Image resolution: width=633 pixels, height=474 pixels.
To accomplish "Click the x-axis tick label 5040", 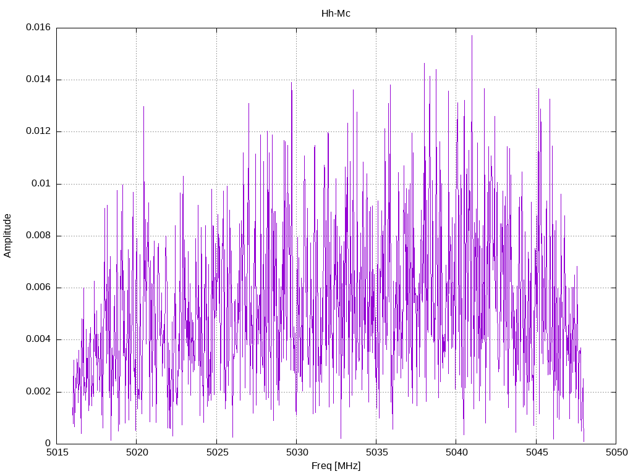I will pyautogui.click(x=456, y=452).
